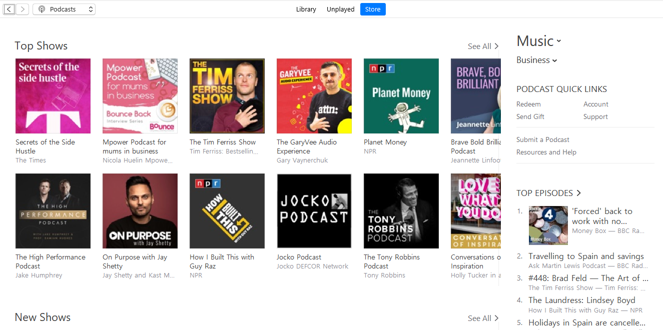Click the 'Jocko Podcast' title text
The image size is (663, 330).
click(x=299, y=257)
